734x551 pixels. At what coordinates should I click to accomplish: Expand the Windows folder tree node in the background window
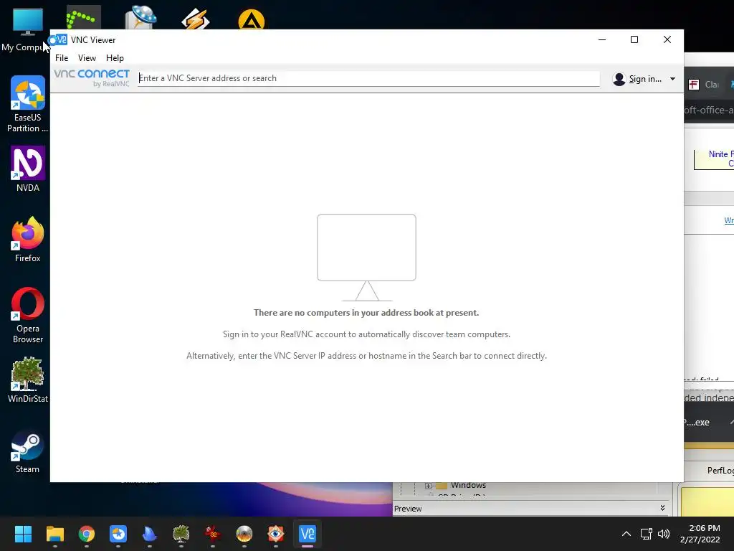pyautogui.click(x=428, y=486)
